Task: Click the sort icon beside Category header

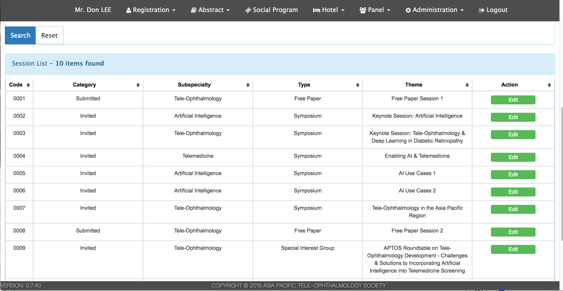Action: (138, 85)
